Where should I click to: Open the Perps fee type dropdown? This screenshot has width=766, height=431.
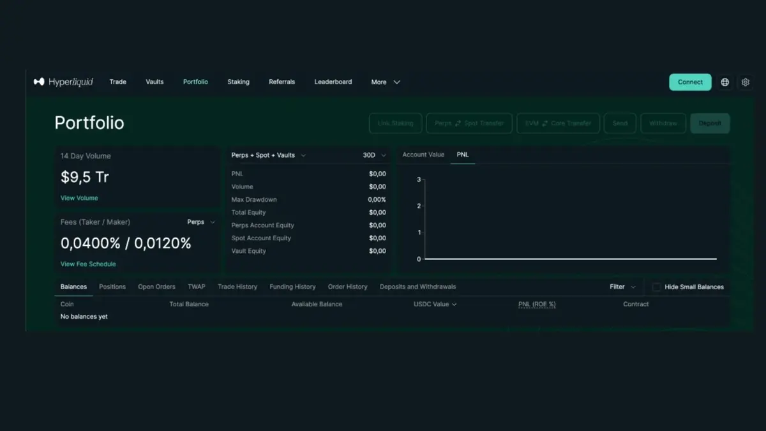click(x=201, y=222)
